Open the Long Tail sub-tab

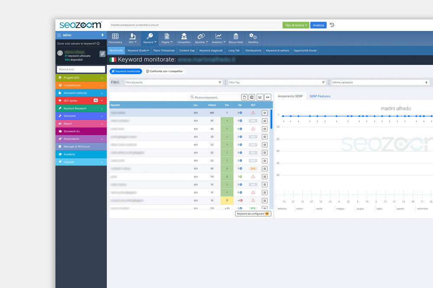coord(234,51)
